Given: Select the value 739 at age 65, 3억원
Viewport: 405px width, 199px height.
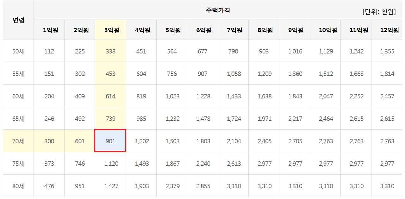Looking at the screenshot, I should pos(110,118).
